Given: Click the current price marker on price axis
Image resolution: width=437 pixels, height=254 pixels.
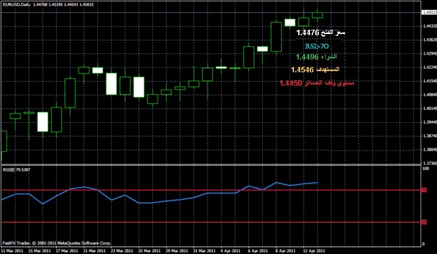Looking at the screenshot, I should coord(428,12).
